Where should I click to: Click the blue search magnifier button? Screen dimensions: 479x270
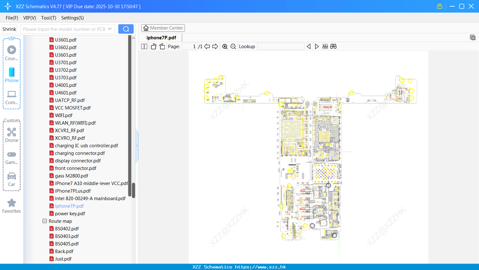tap(126, 29)
